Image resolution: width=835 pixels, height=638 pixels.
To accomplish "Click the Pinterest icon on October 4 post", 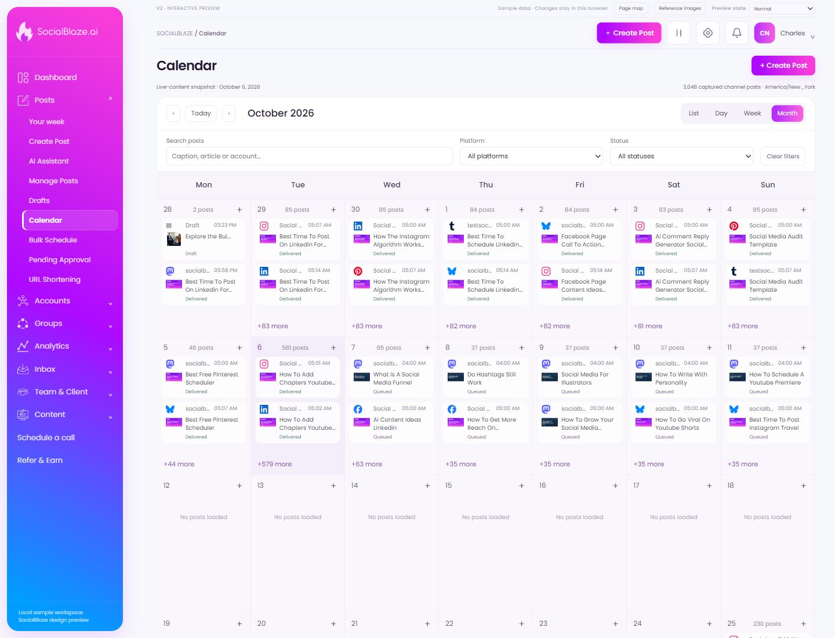I will click(734, 226).
